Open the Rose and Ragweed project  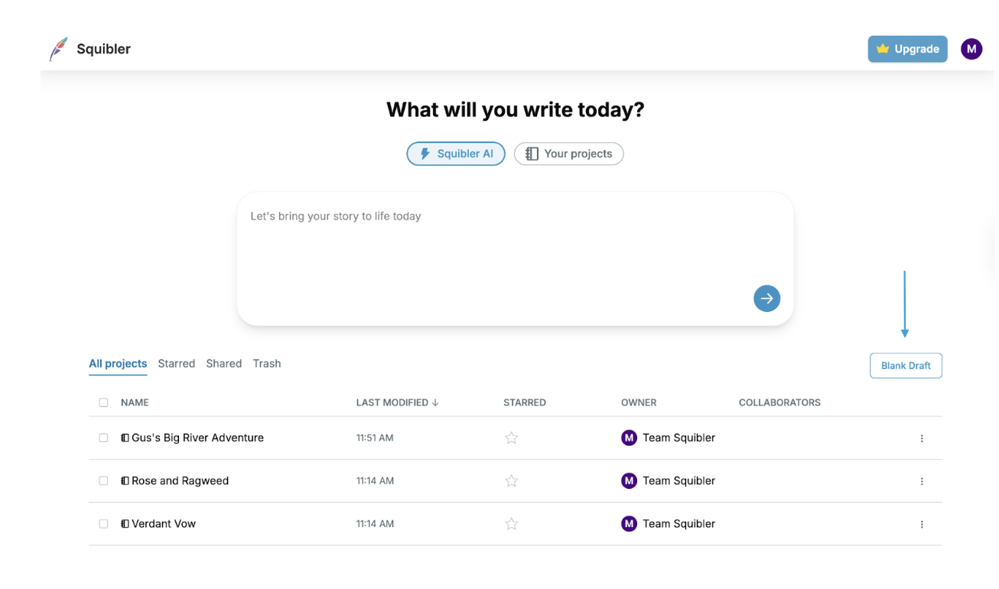click(180, 480)
